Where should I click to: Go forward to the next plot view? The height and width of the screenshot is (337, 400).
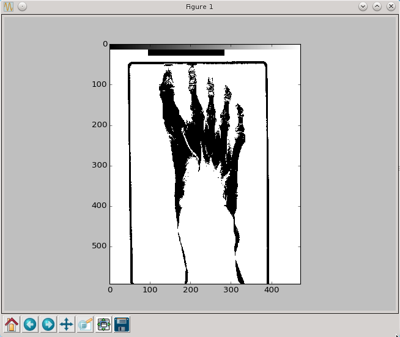tap(48, 324)
